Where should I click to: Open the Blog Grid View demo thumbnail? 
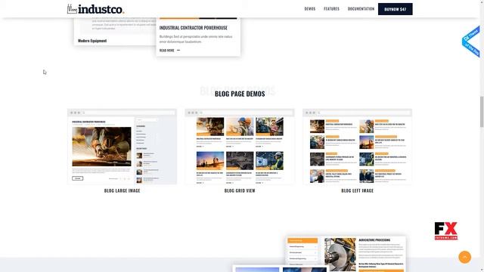click(240, 147)
